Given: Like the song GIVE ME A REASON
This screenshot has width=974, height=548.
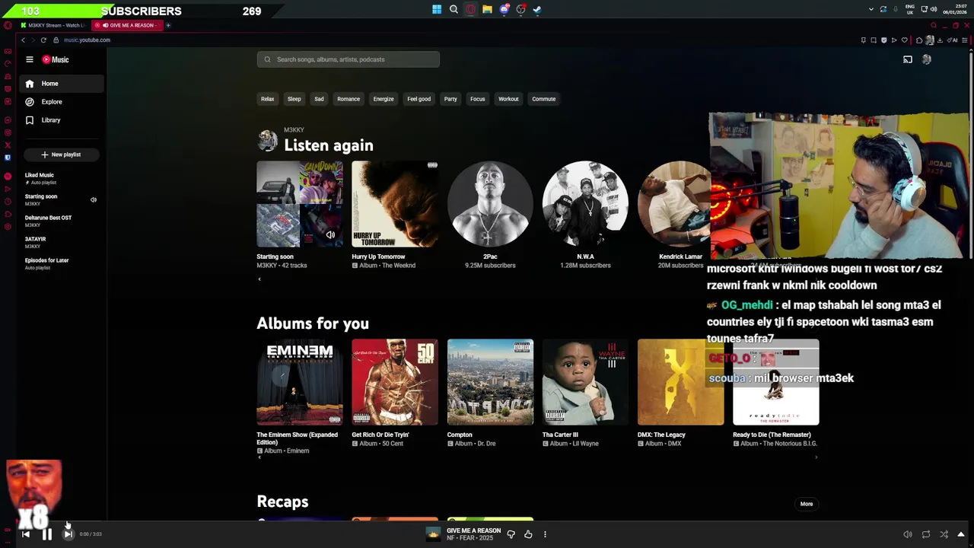Looking at the screenshot, I should pyautogui.click(x=528, y=534).
